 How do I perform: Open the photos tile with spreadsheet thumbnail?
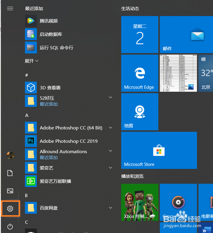178,73
